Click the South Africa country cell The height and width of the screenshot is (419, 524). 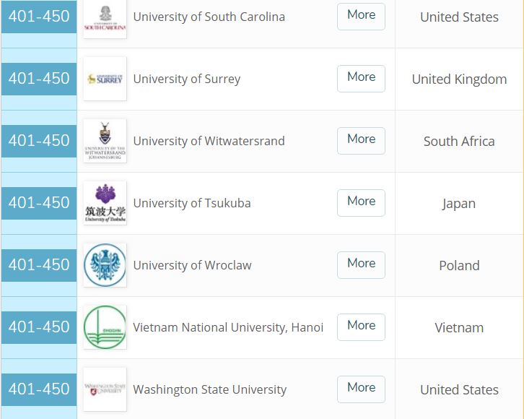459,142
